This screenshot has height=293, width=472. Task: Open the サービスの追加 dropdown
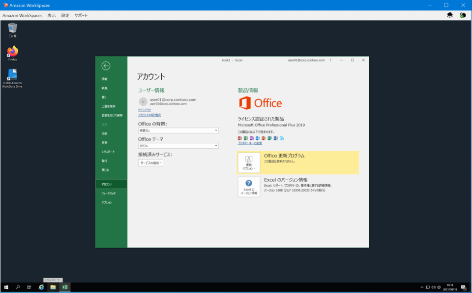pyautogui.click(x=150, y=161)
